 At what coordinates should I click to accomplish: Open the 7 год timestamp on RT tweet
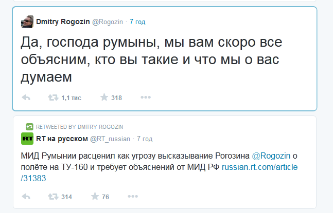coord(145,139)
